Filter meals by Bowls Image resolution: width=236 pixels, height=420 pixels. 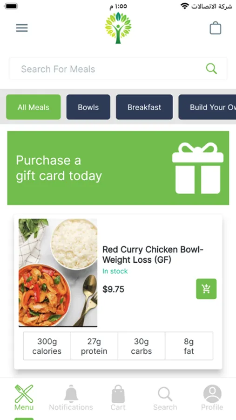[88, 107]
